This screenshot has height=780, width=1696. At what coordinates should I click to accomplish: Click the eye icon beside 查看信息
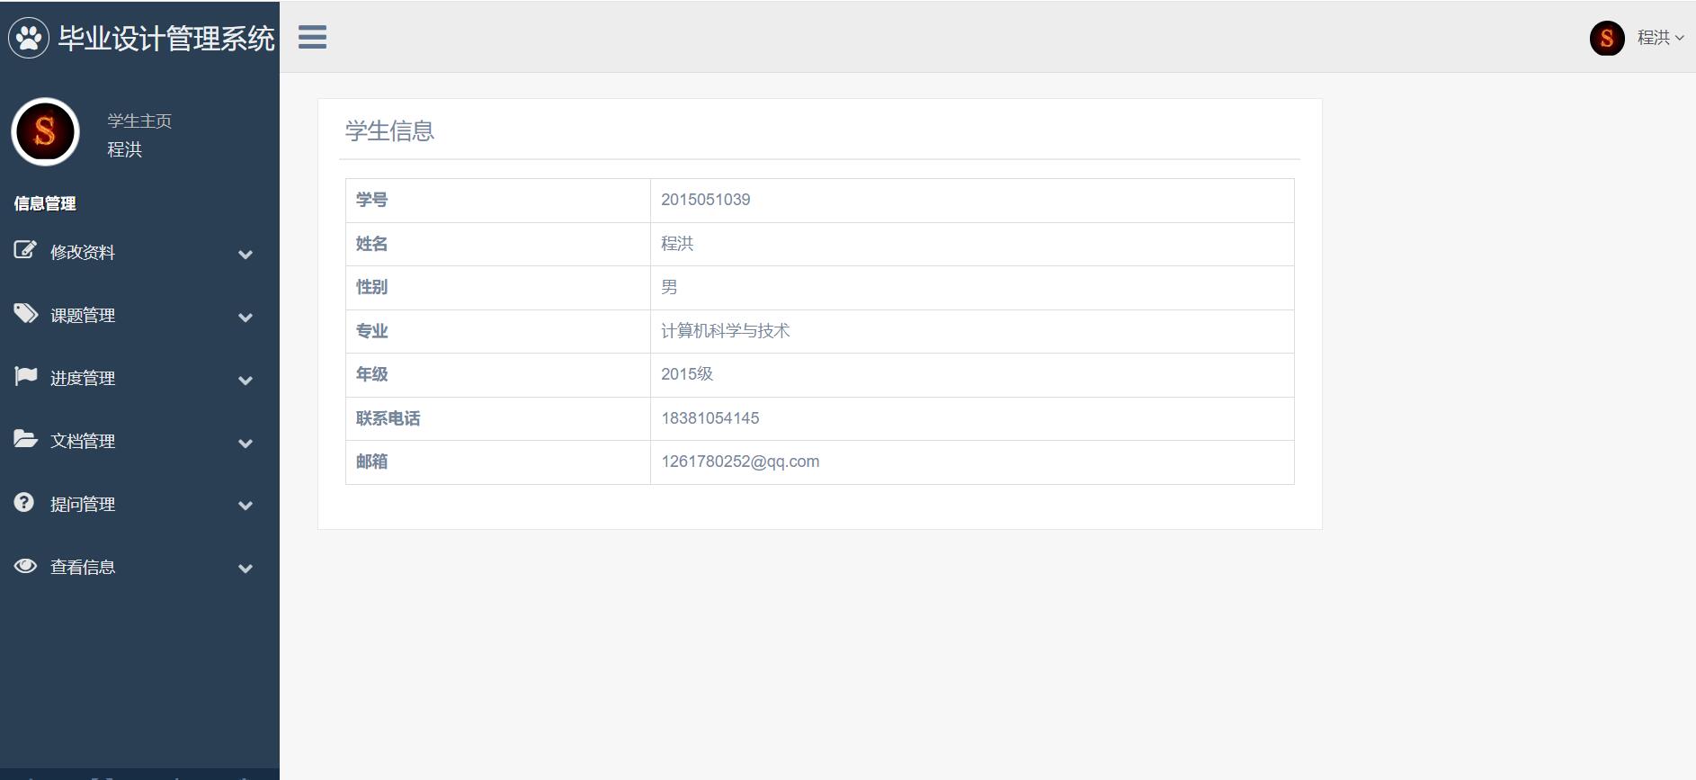click(25, 565)
